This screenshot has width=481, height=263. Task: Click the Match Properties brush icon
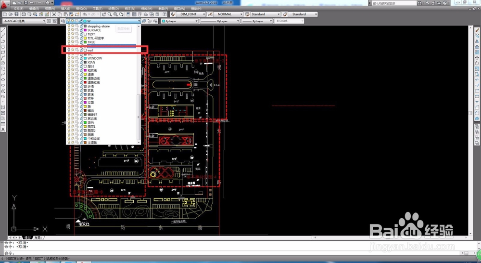pyautogui.click(x=71, y=14)
